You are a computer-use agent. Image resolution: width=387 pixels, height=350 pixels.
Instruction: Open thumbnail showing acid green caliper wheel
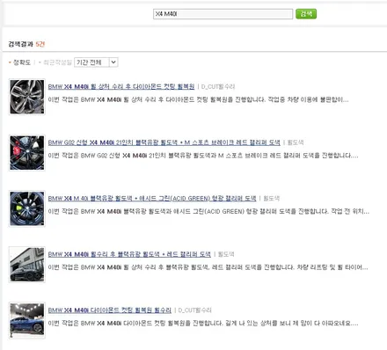point(27,208)
